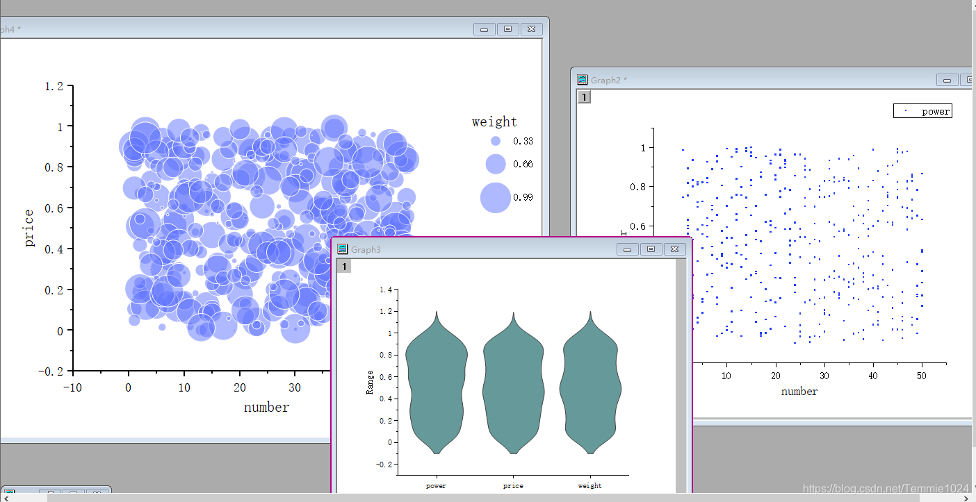Click the 1.2 tick label in Graph4
Viewport: 976px width, 502px height.
[54, 86]
